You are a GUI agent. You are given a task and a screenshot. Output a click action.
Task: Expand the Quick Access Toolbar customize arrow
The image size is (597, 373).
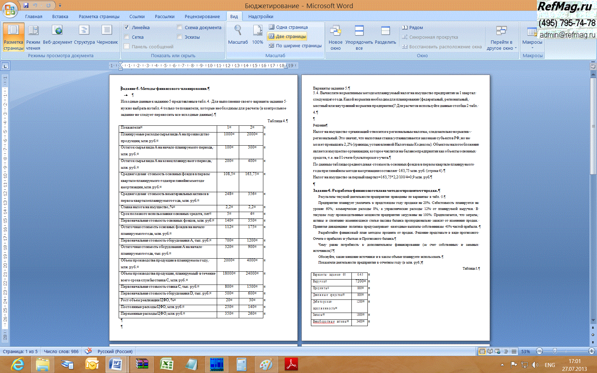[60, 5]
